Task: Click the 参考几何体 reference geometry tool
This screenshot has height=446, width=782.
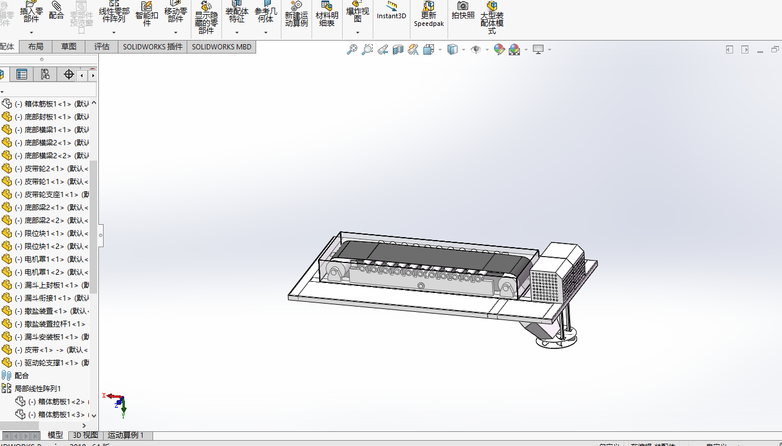Action: click(x=266, y=12)
